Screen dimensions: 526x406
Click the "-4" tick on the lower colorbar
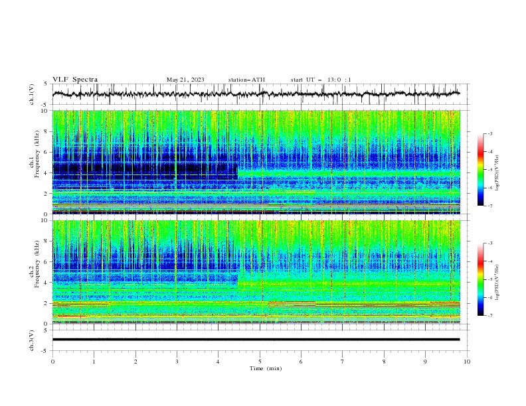pyautogui.click(x=489, y=261)
